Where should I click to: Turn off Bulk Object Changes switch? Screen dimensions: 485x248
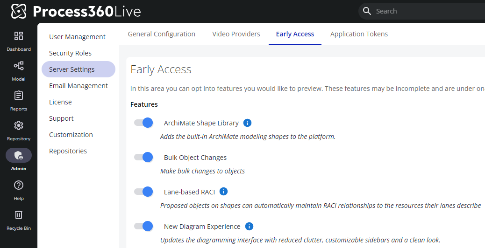click(144, 157)
